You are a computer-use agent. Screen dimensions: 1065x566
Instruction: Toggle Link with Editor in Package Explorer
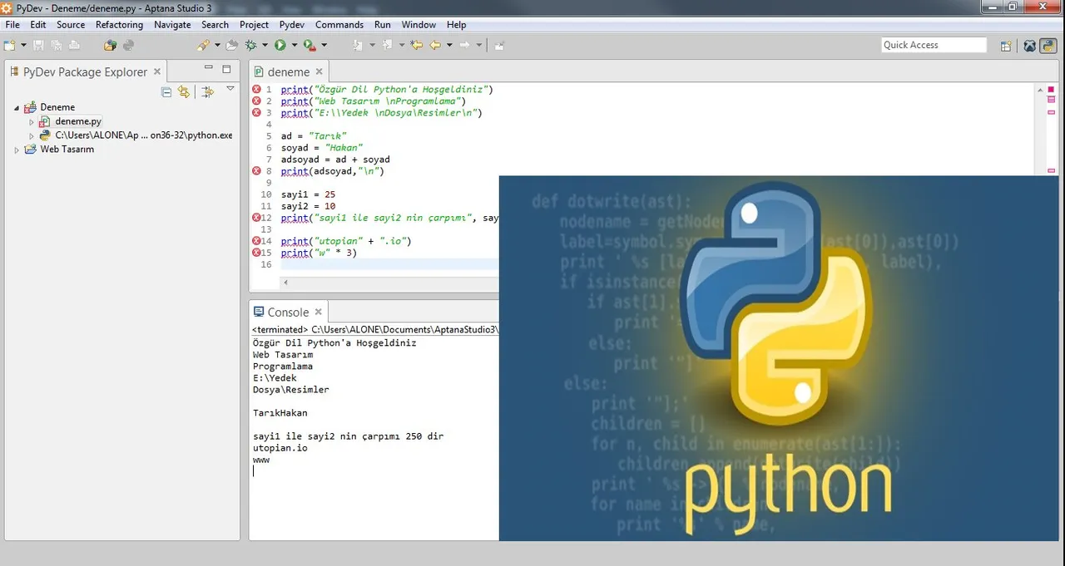(184, 92)
